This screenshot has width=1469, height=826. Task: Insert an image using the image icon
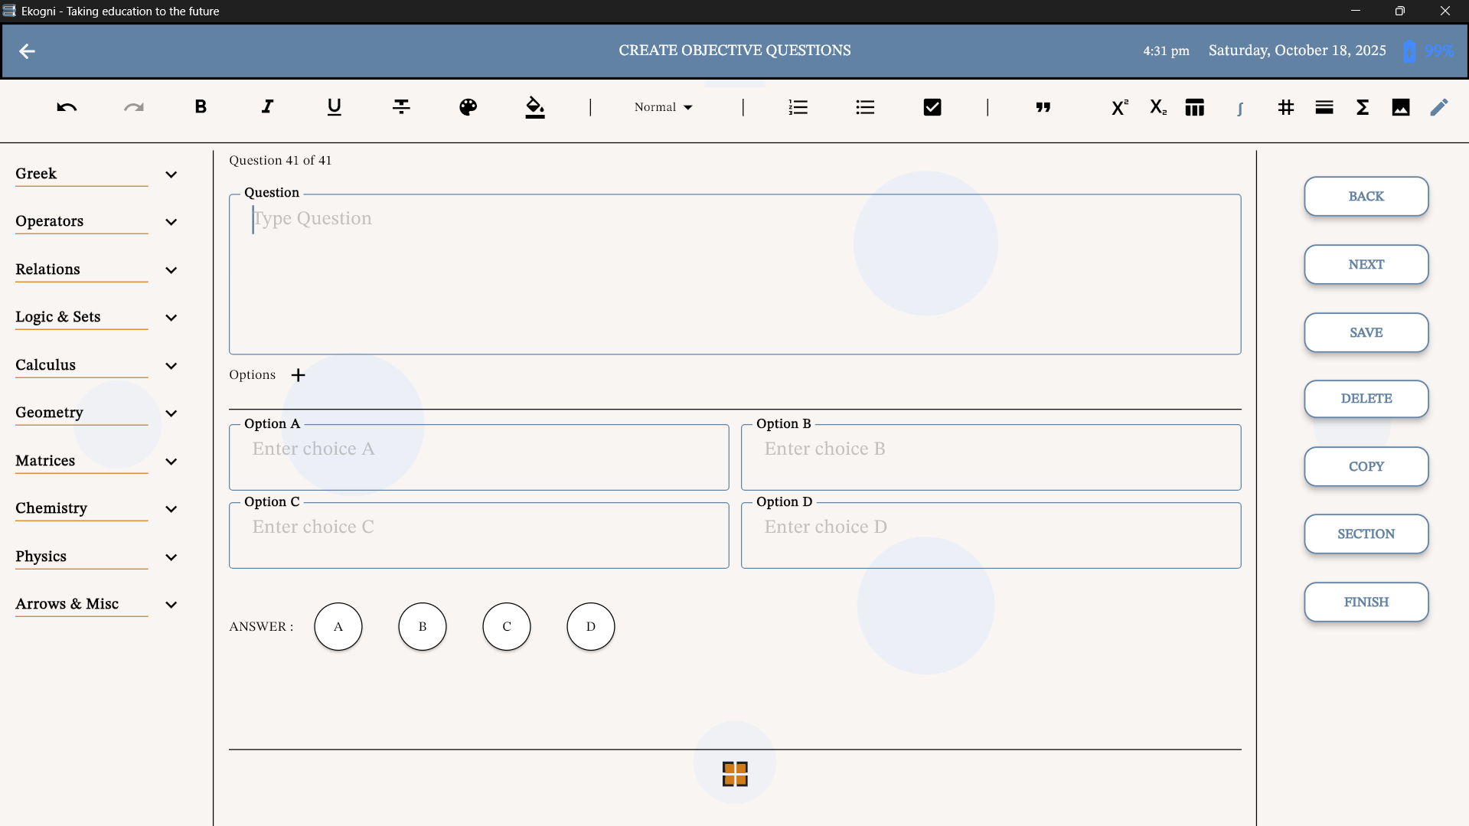click(1400, 107)
